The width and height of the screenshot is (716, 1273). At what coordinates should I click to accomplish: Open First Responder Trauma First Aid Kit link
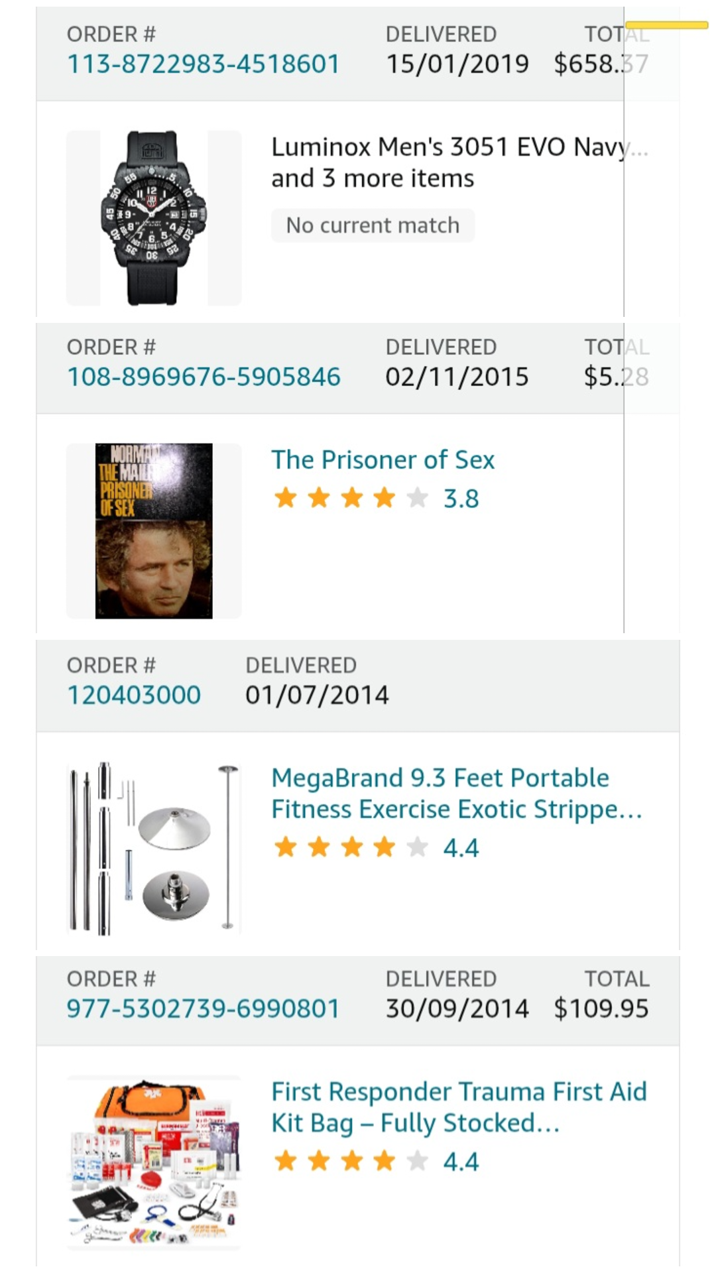tap(458, 1107)
